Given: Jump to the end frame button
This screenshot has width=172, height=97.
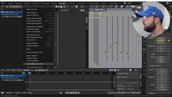Looking at the screenshot, I should (x=78, y=93).
